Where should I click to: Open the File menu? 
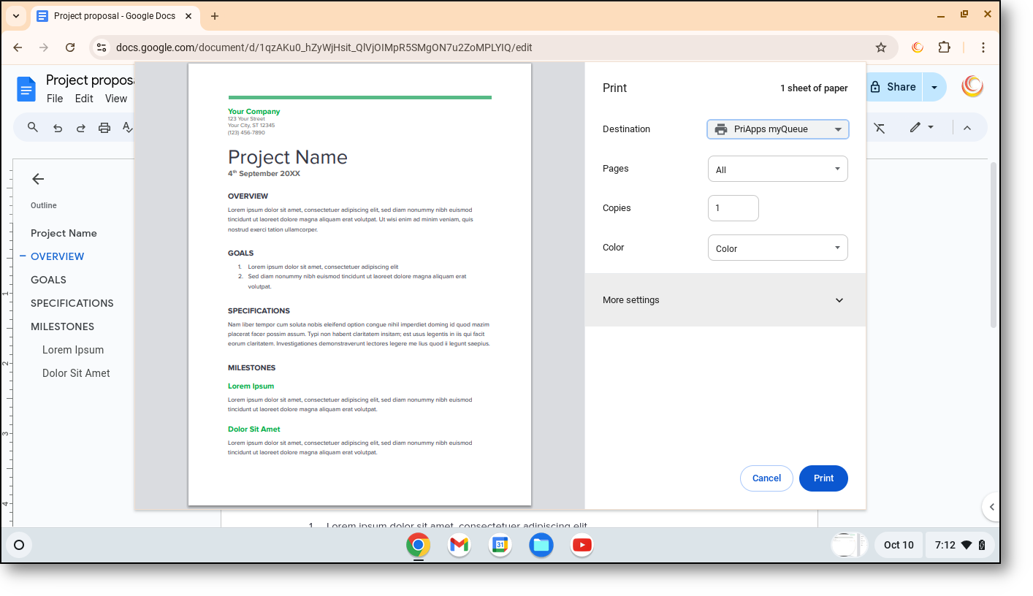tap(55, 99)
